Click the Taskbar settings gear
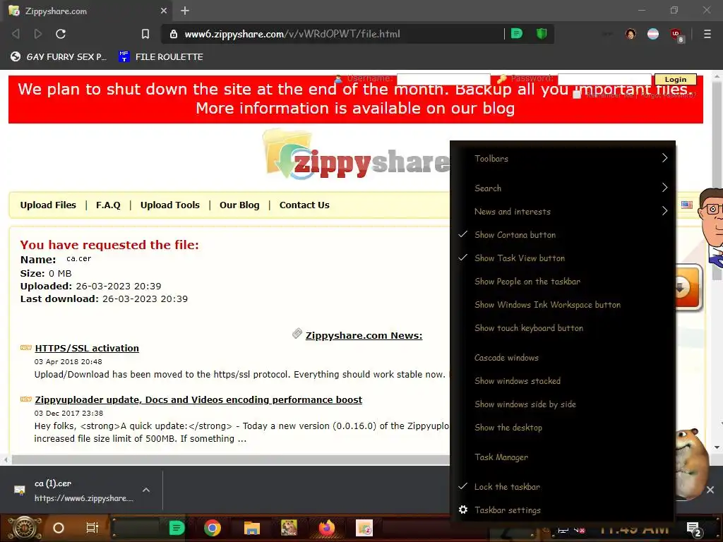Screen dimensions: 723x542 (463, 510)
